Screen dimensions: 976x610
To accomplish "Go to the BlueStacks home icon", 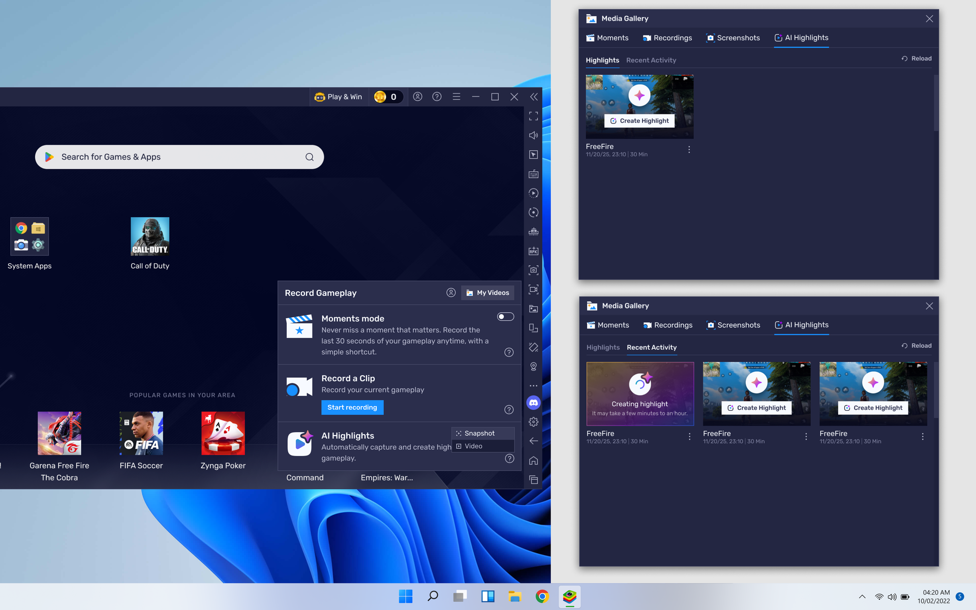I will tap(533, 461).
